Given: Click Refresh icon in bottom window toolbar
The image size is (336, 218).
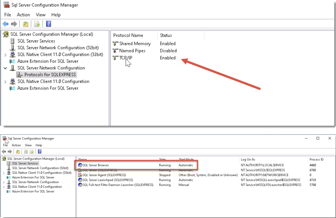Looking at the screenshot, I should (26, 152).
